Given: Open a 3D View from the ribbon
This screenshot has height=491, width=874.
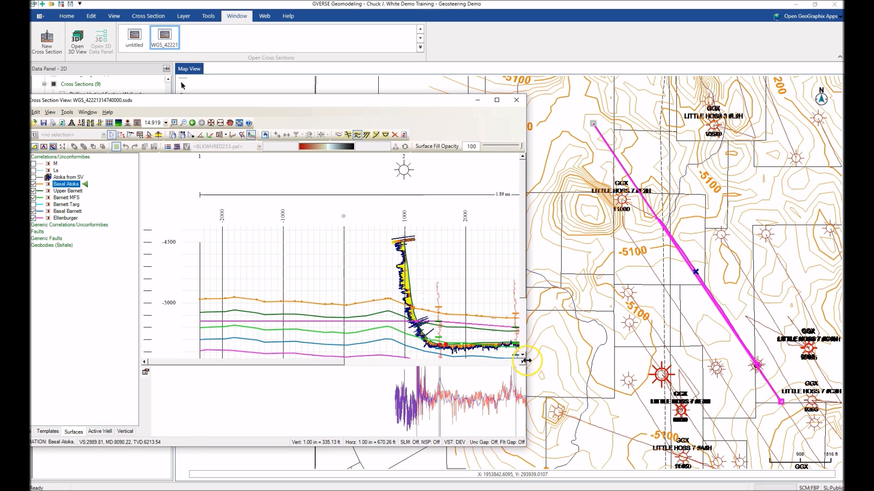Looking at the screenshot, I should coord(77,41).
